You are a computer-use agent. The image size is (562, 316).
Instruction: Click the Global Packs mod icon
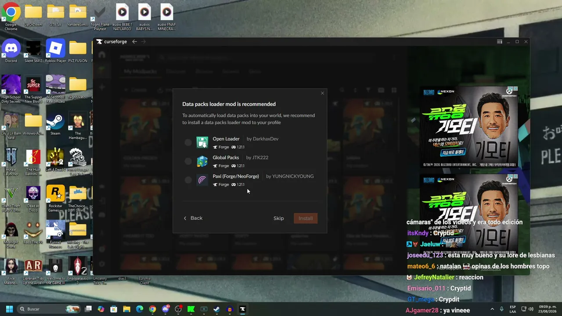202,161
